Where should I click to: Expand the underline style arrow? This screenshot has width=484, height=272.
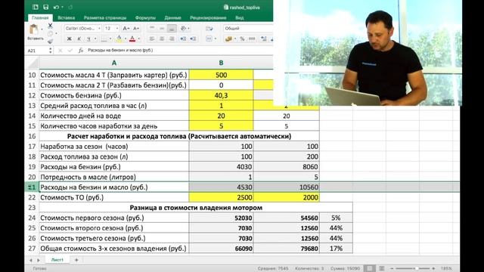(x=95, y=39)
